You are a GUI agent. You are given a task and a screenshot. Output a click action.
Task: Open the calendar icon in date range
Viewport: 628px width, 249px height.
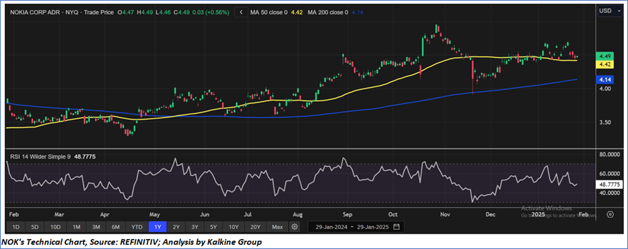tap(396, 227)
